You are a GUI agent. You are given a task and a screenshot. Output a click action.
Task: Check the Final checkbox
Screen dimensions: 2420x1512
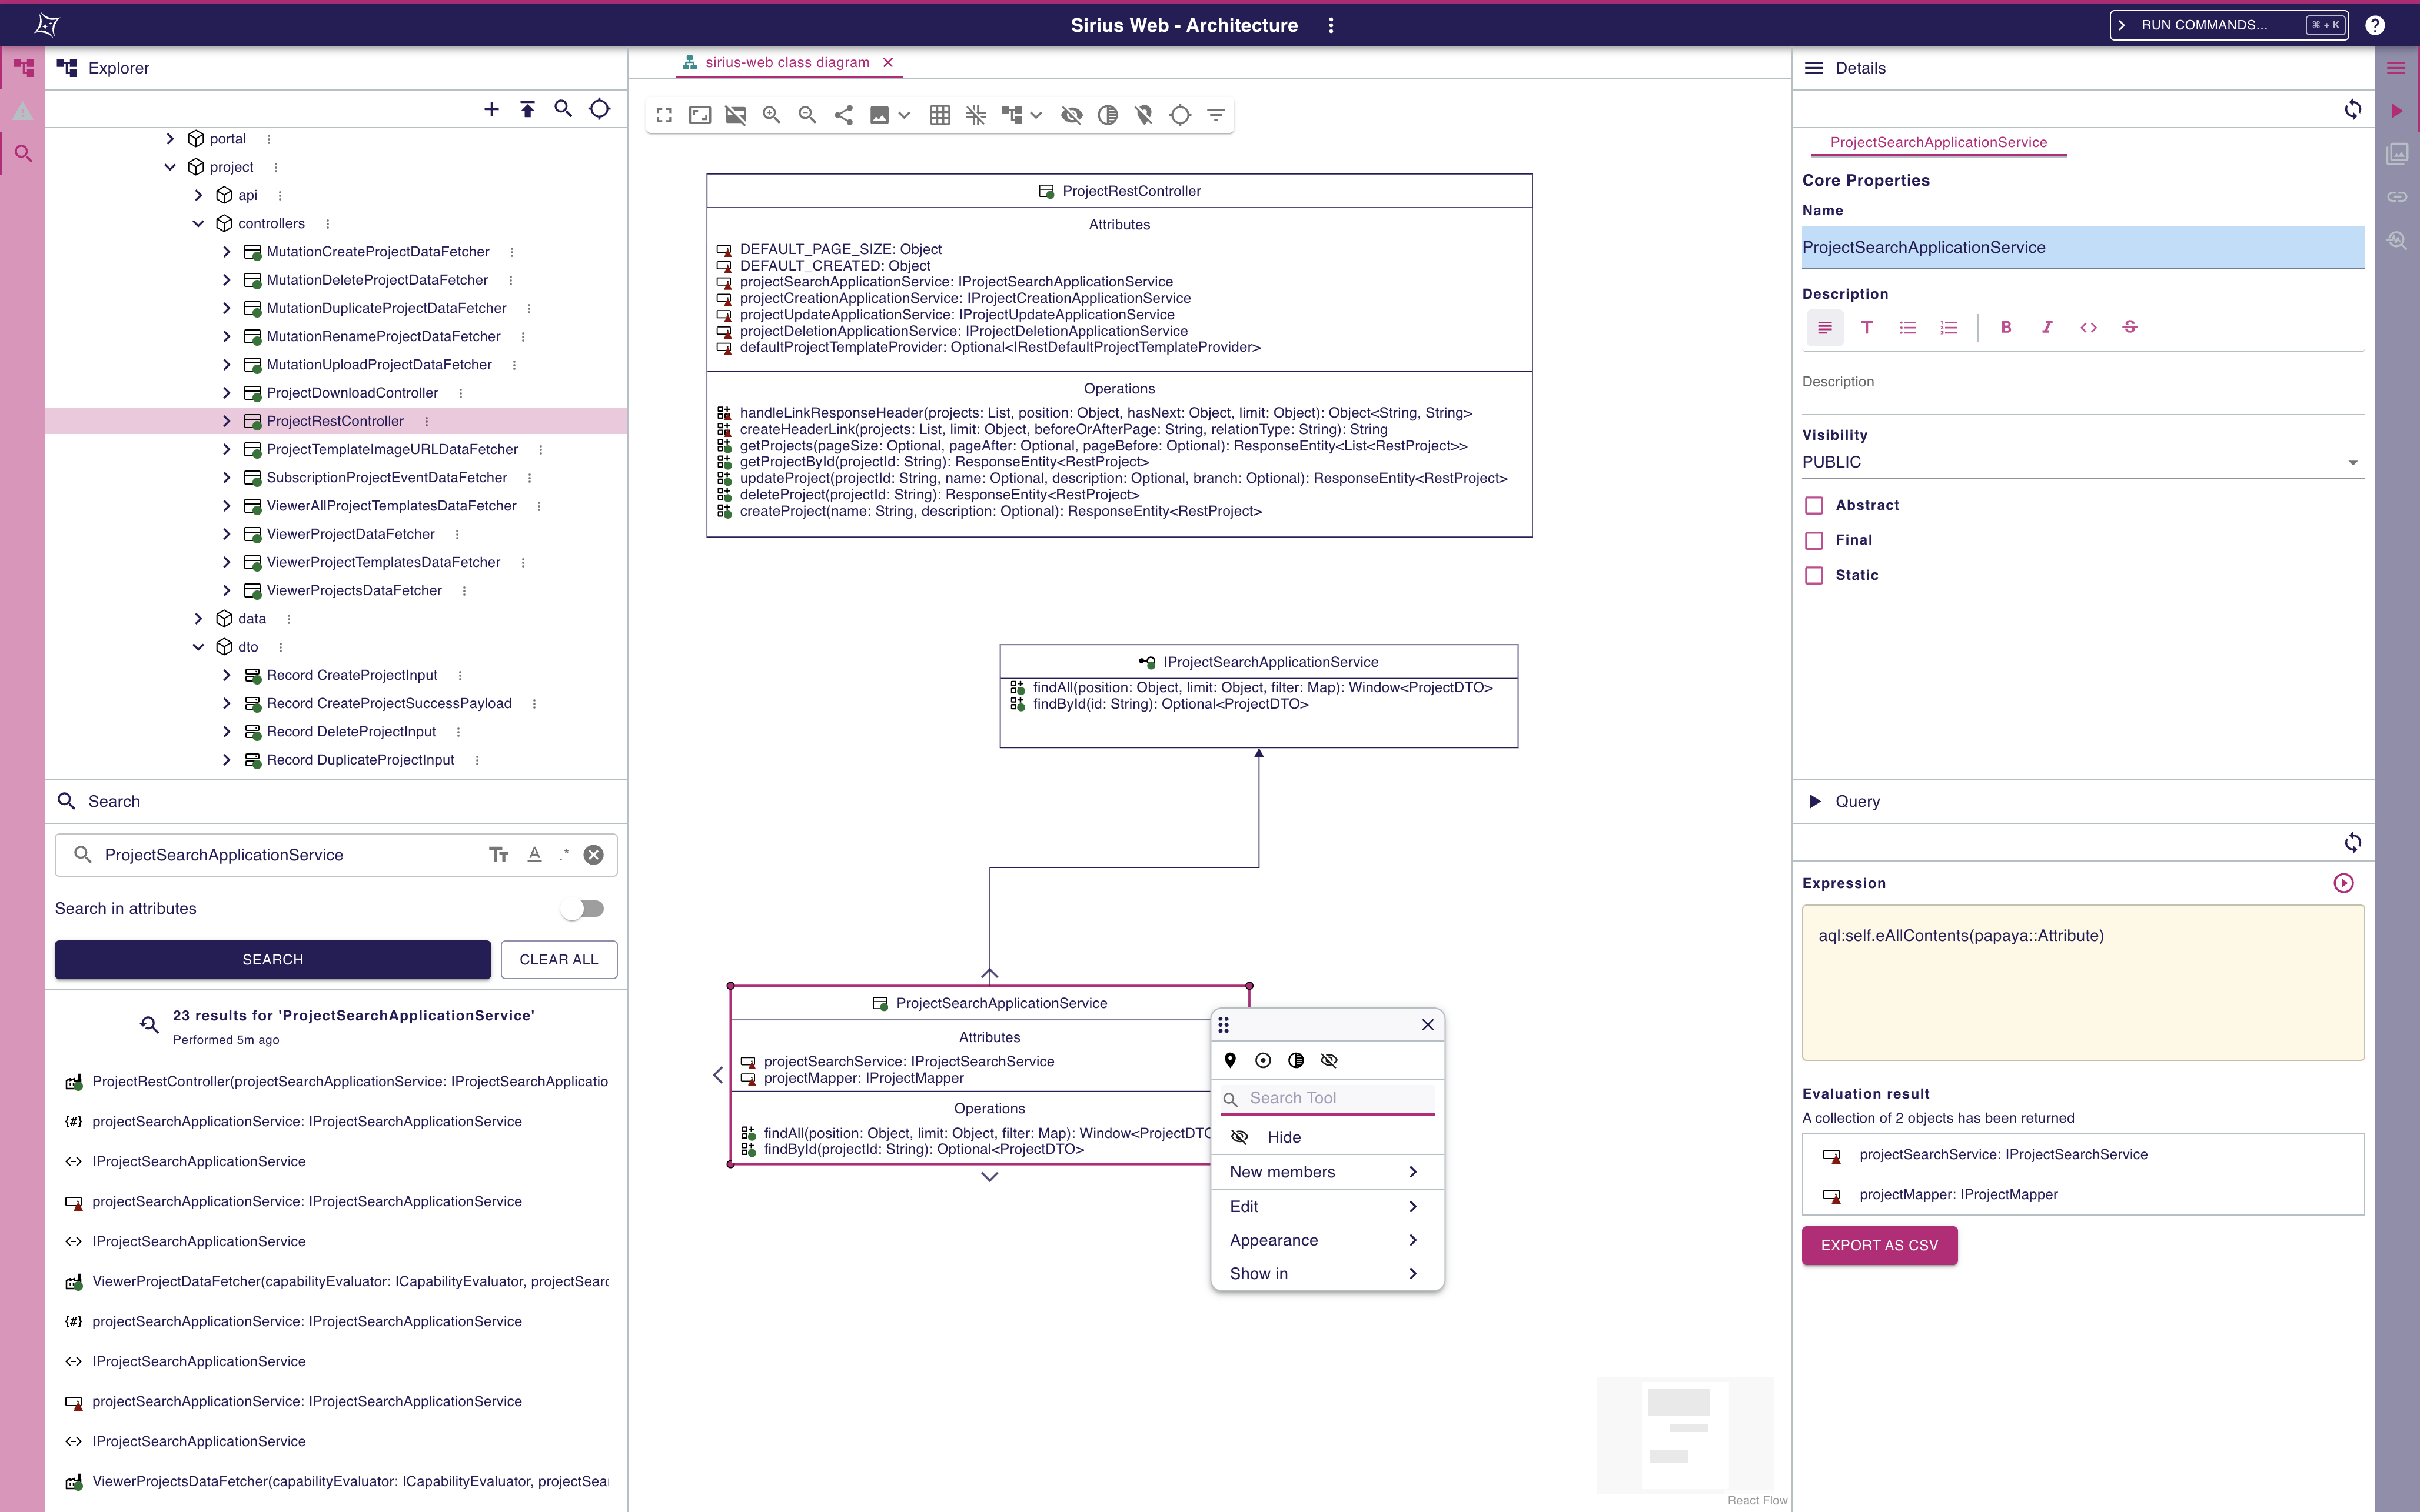pos(1814,540)
